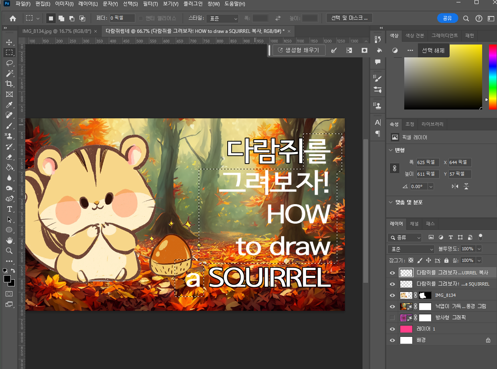Expand the 맞춤 및 분포 section

click(x=391, y=202)
